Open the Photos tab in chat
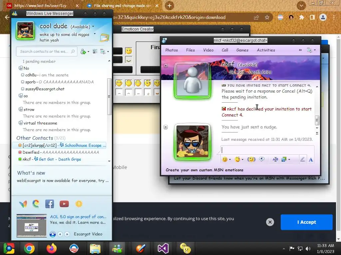The height and width of the screenshot is (255, 341). (x=171, y=50)
